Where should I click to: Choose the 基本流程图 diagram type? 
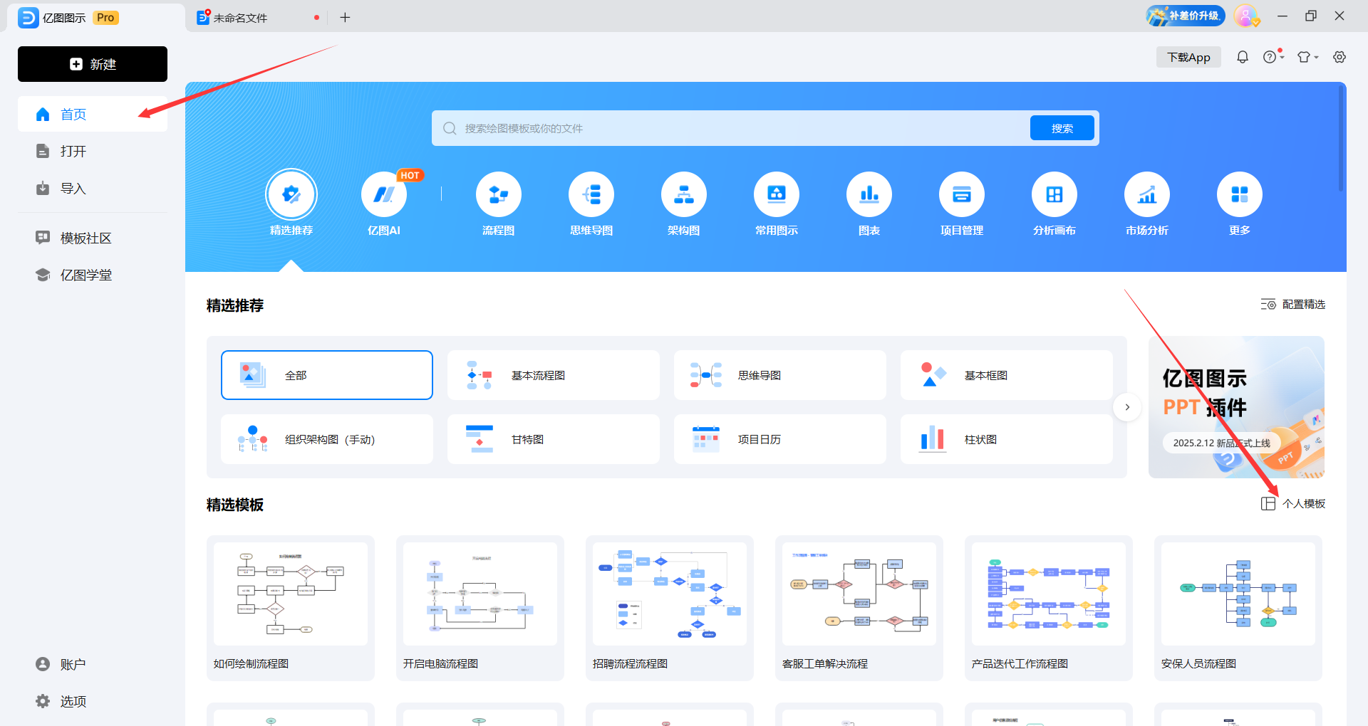click(x=554, y=375)
